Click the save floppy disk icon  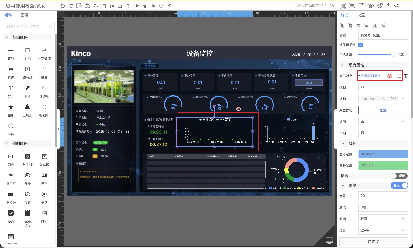(x=361, y=6)
